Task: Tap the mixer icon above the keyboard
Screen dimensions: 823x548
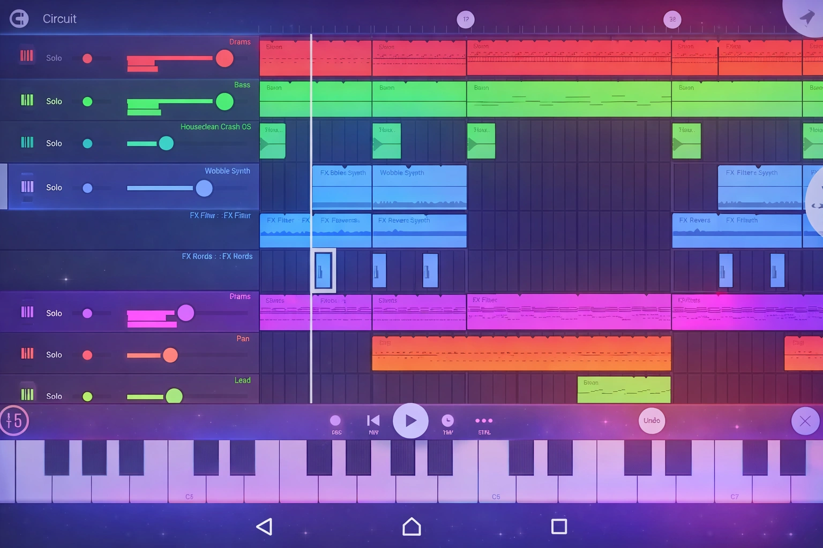Action: click(x=14, y=421)
